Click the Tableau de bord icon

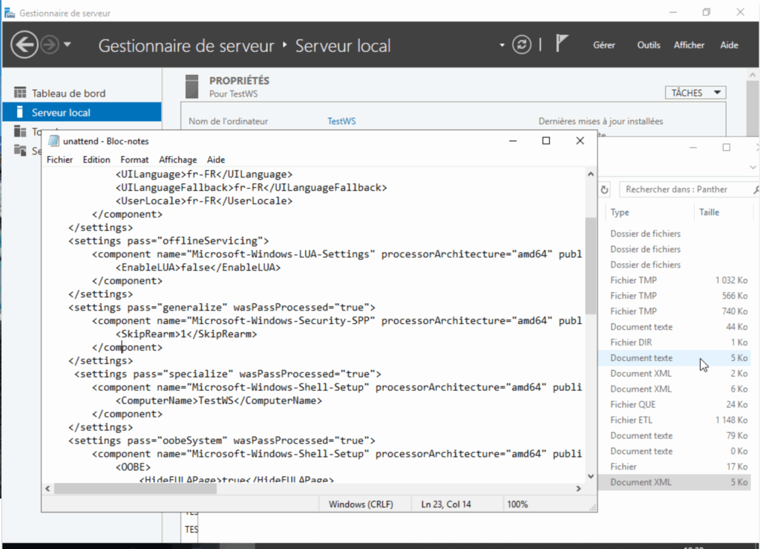tap(20, 94)
